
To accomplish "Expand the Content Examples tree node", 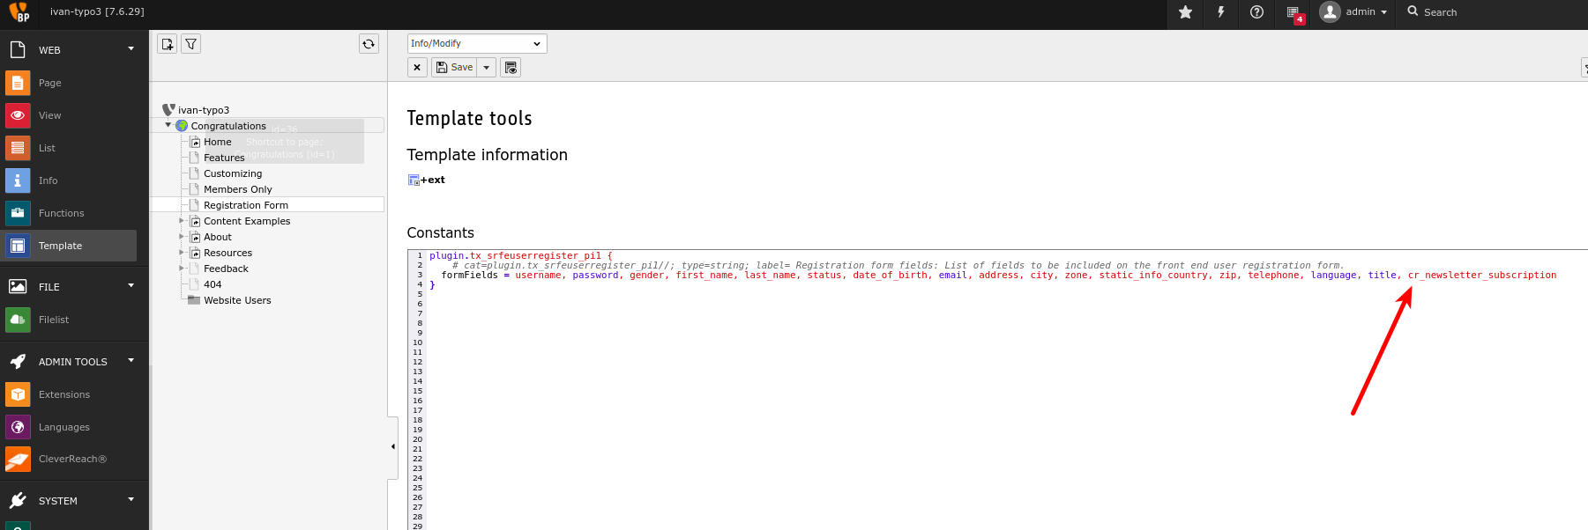I will pos(182,221).
